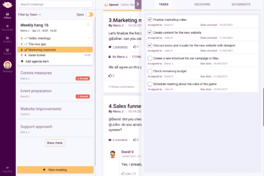This screenshot has width=264, height=176.
Task: Switch to the Decisions tab
Action: pyautogui.click(x=202, y=5)
